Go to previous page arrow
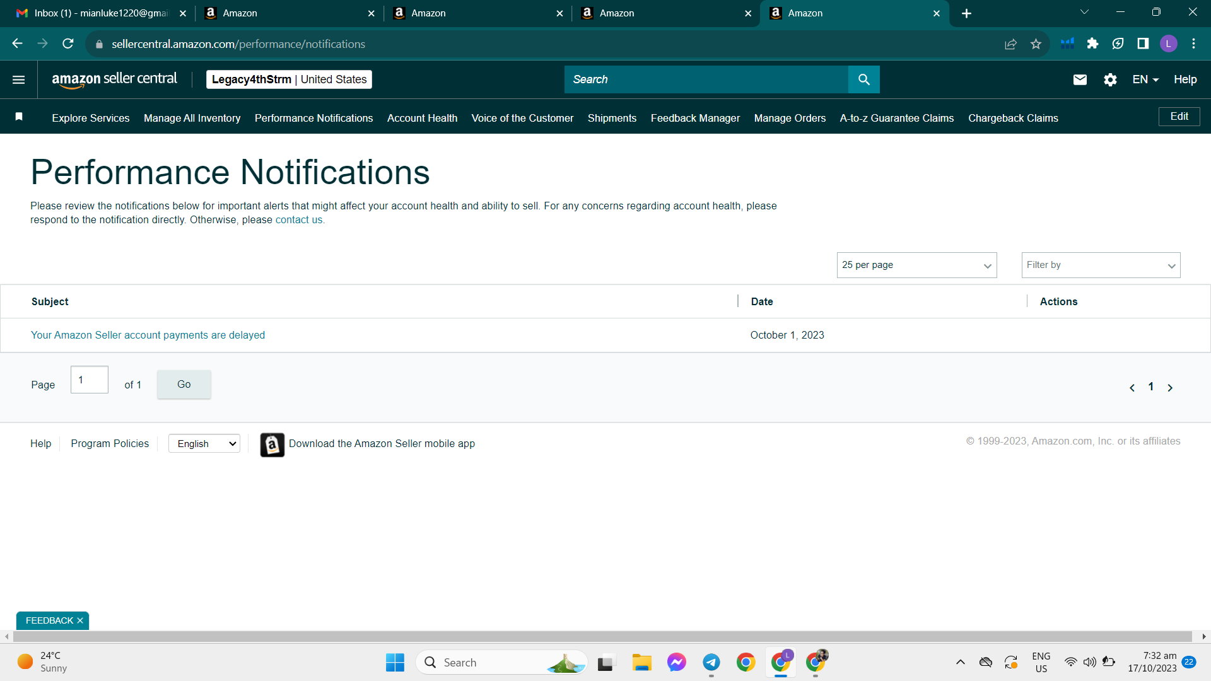This screenshot has height=681, width=1211. (1132, 388)
